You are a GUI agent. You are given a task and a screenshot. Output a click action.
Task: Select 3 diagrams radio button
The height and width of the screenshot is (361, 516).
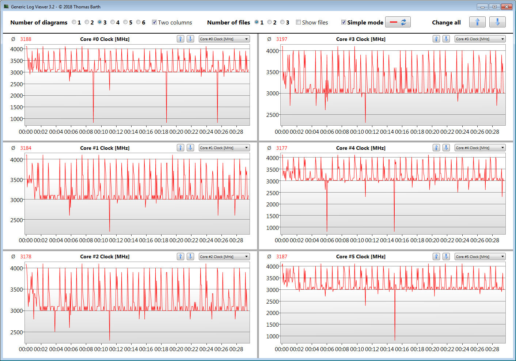tap(100, 22)
